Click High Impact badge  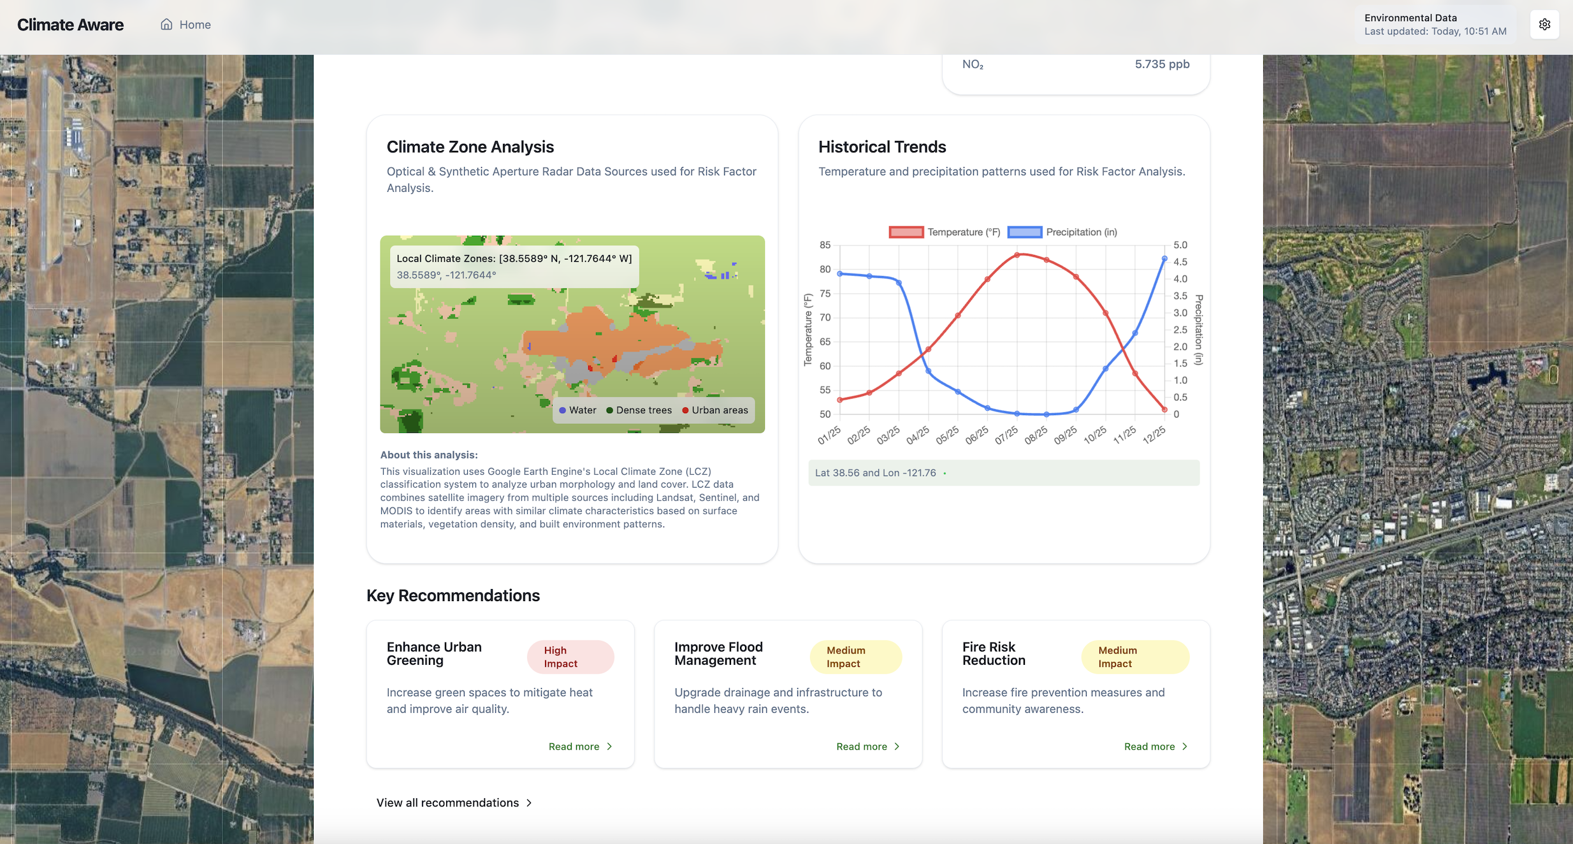pos(570,657)
